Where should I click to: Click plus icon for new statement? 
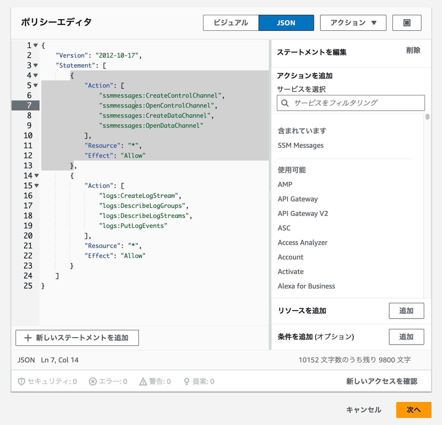click(28, 338)
